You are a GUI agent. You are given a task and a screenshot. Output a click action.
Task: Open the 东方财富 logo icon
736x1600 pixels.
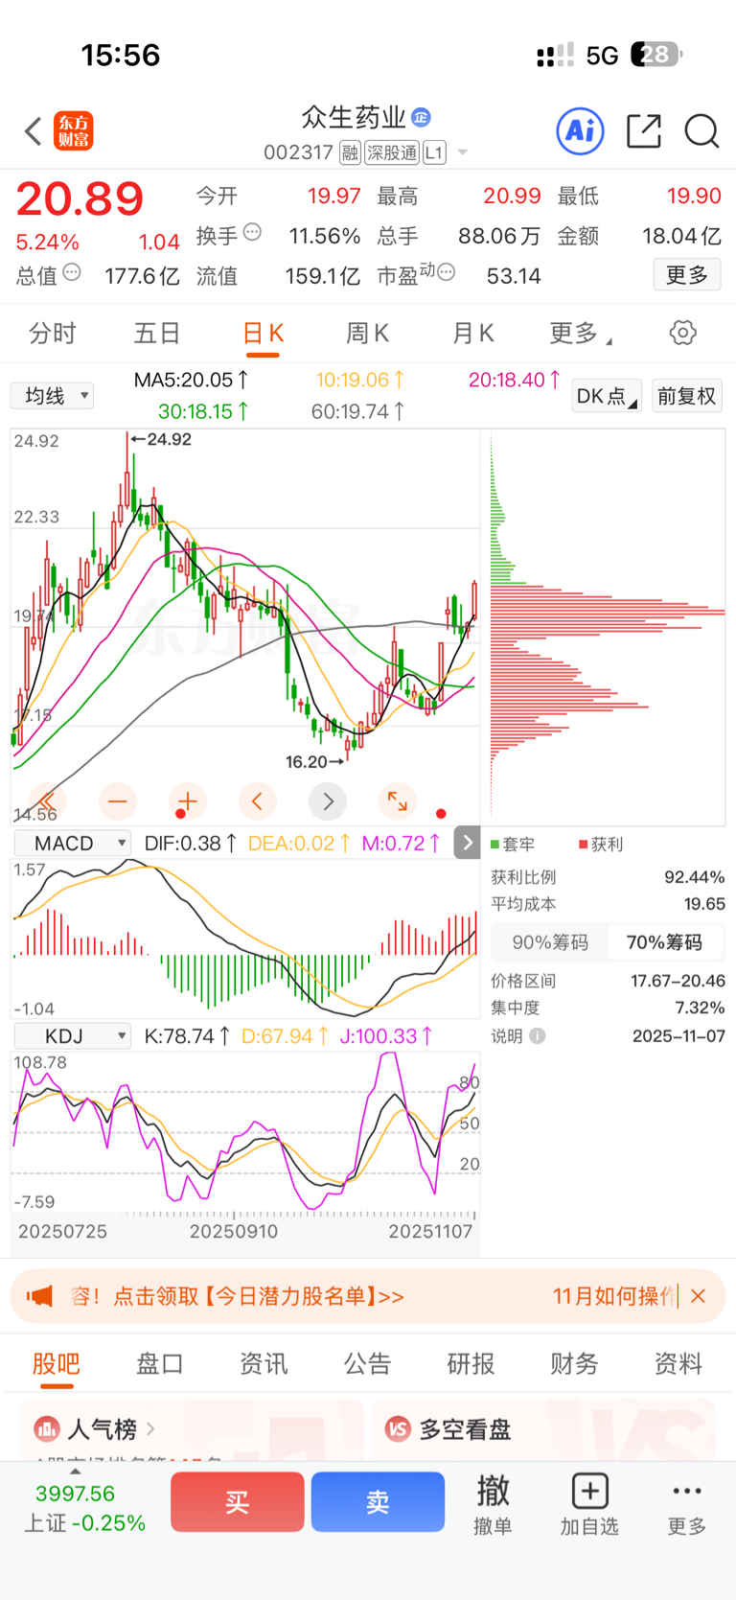click(x=74, y=131)
